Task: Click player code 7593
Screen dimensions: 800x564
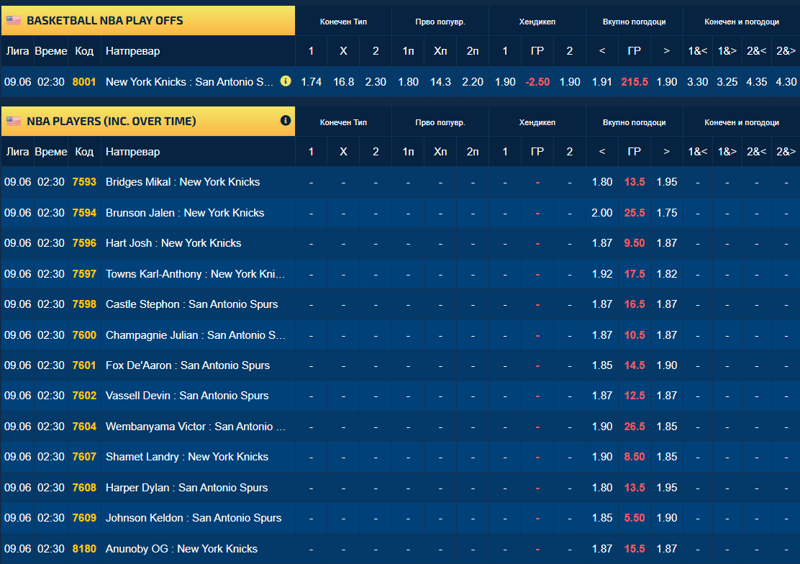Action: pyautogui.click(x=84, y=182)
